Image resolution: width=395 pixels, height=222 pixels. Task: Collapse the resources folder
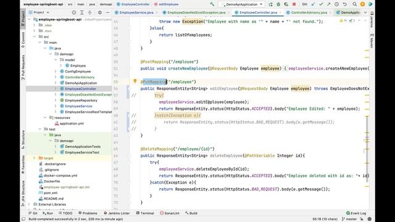[45, 118]
